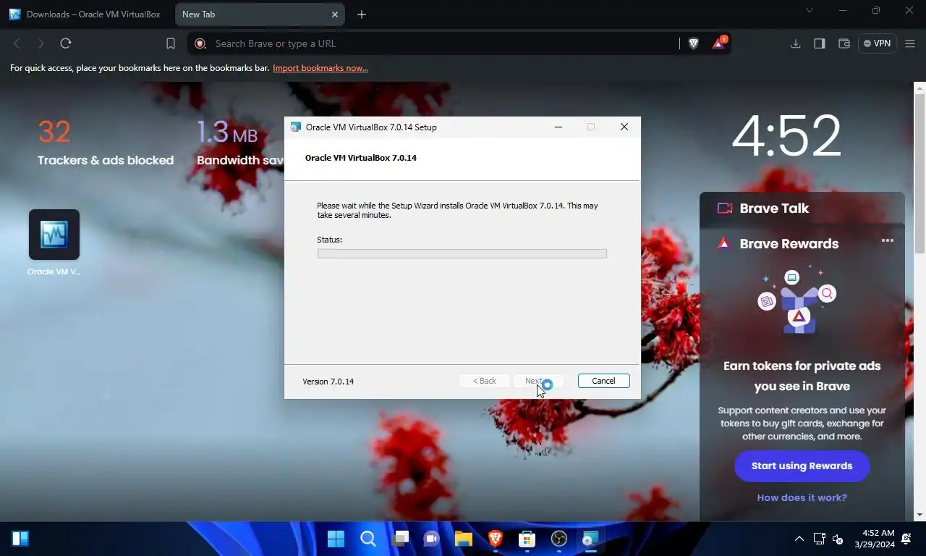Open taskbar Search magnifier
This screenshot has height=556, width=926.
(368, 539)
